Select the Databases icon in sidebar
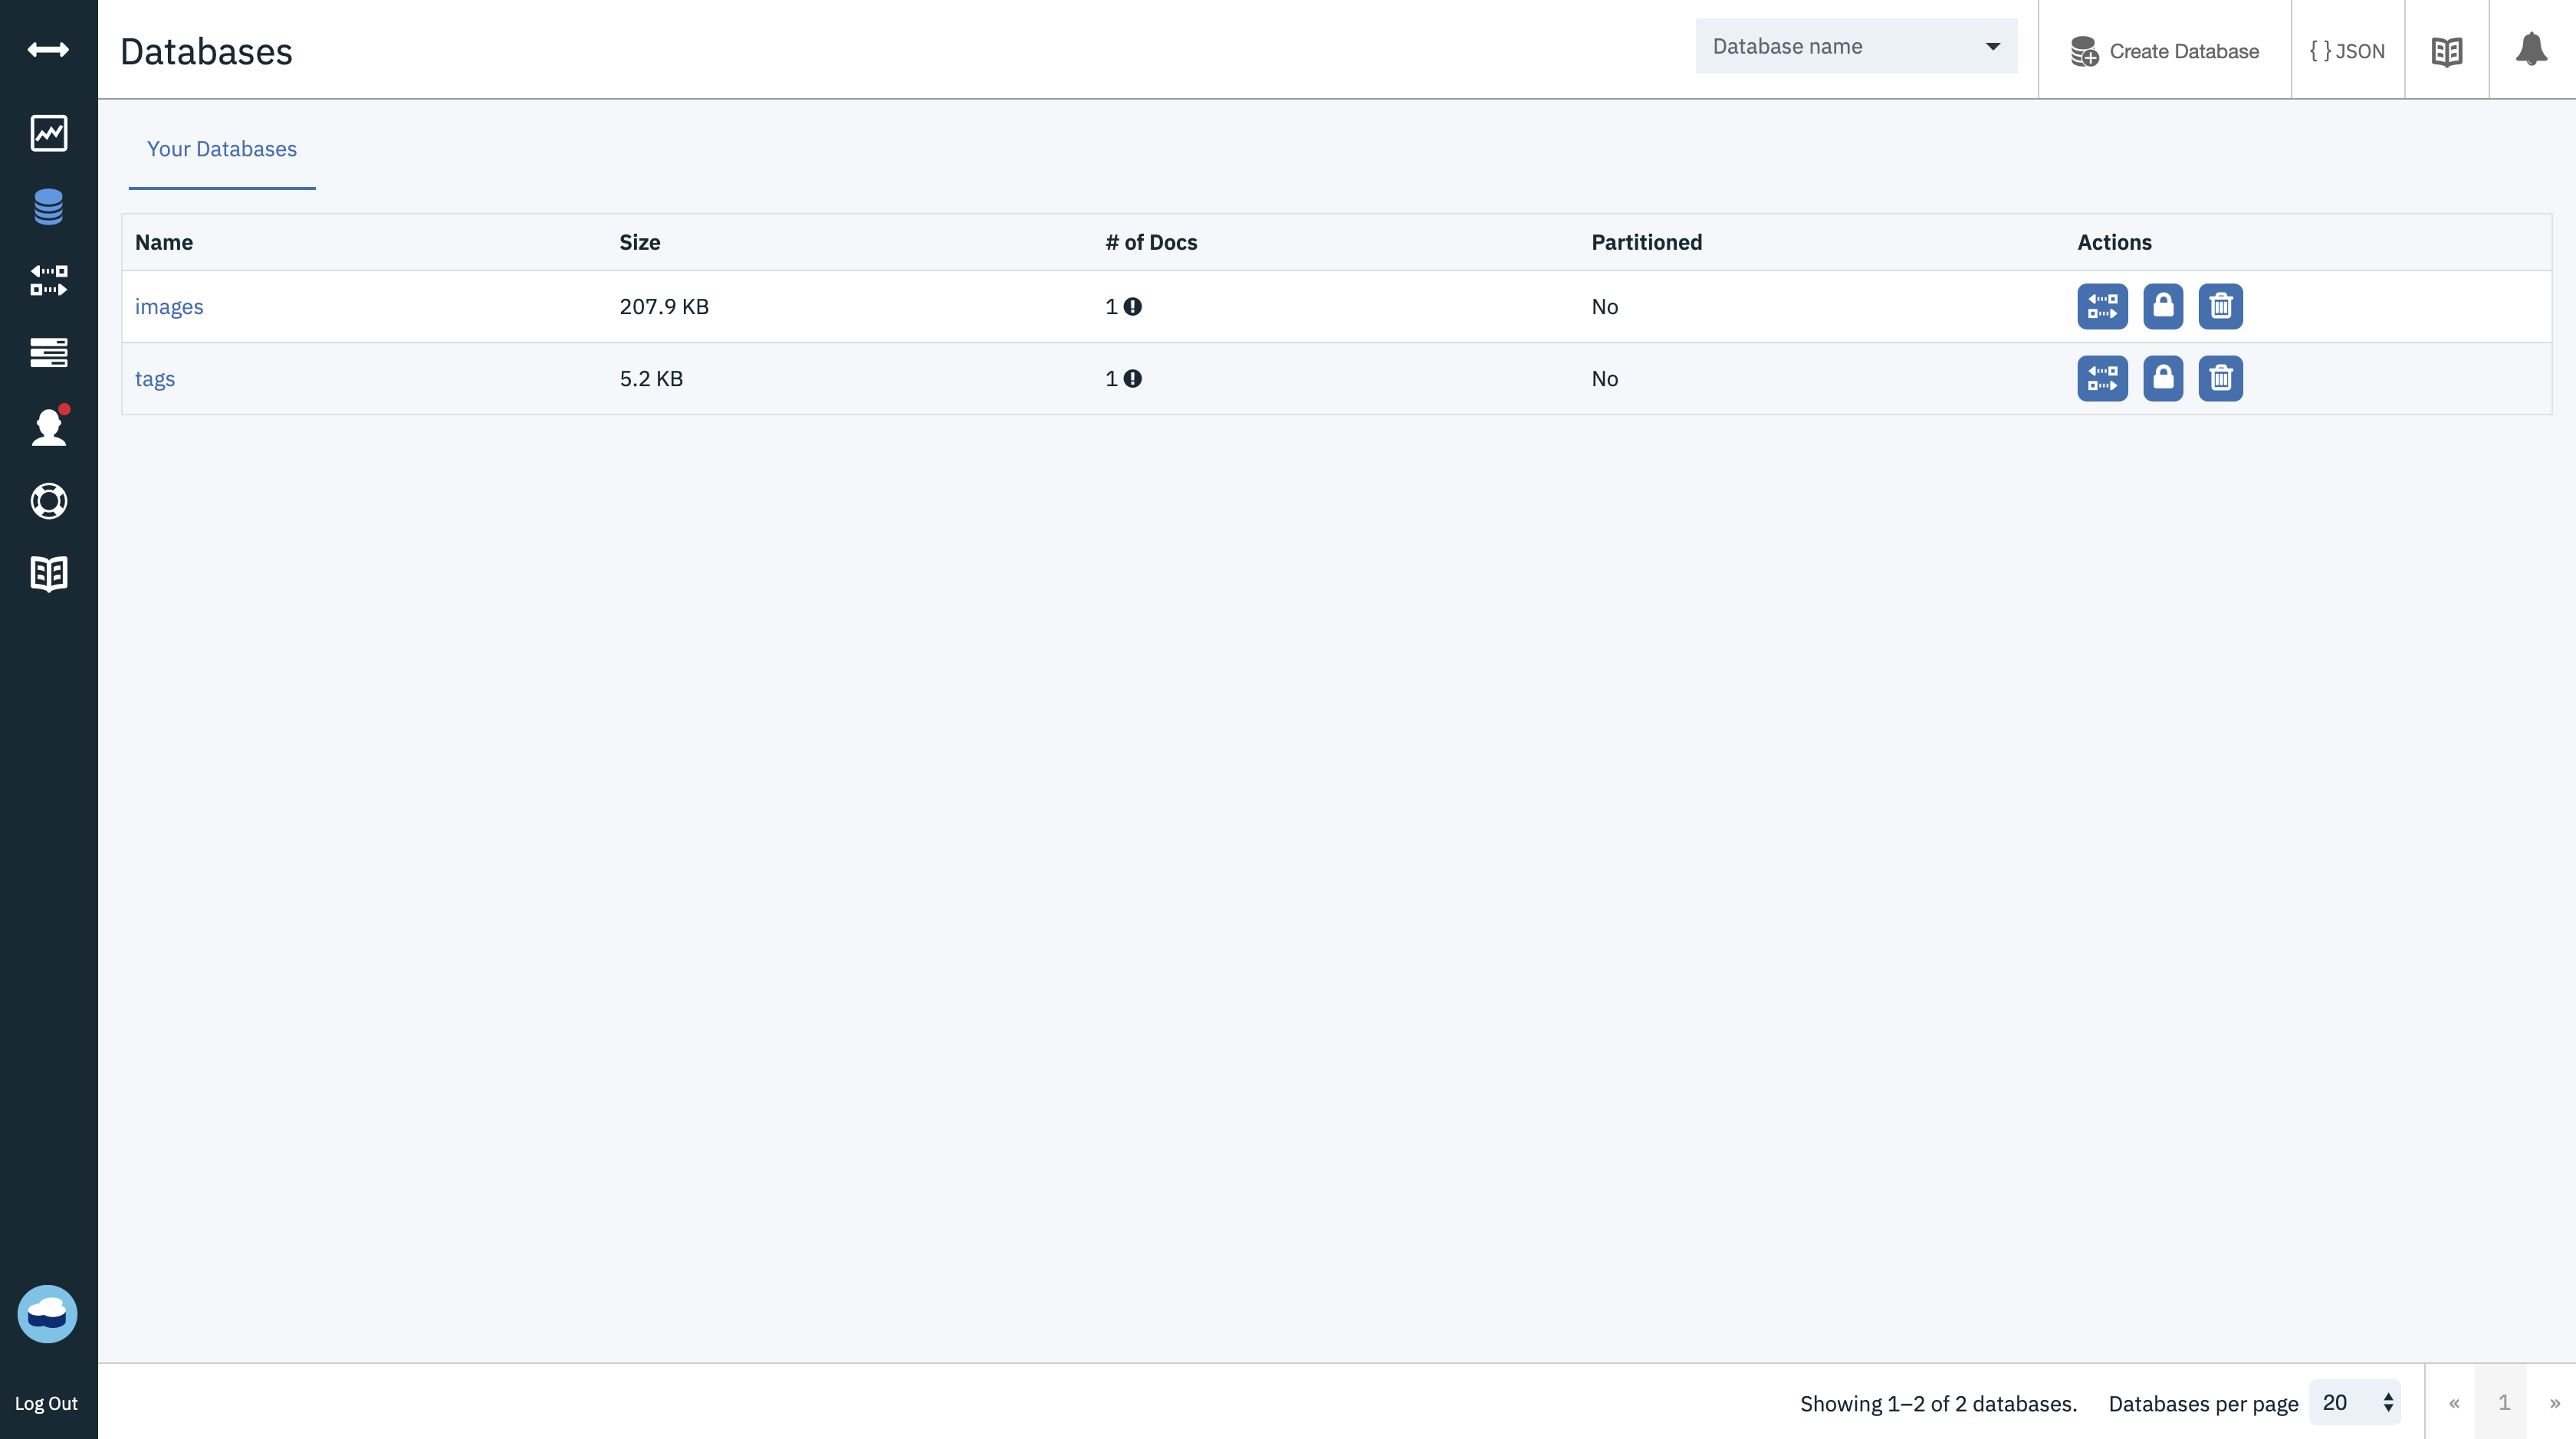This screenshot has width=2576, height=1439. (48, 207)
